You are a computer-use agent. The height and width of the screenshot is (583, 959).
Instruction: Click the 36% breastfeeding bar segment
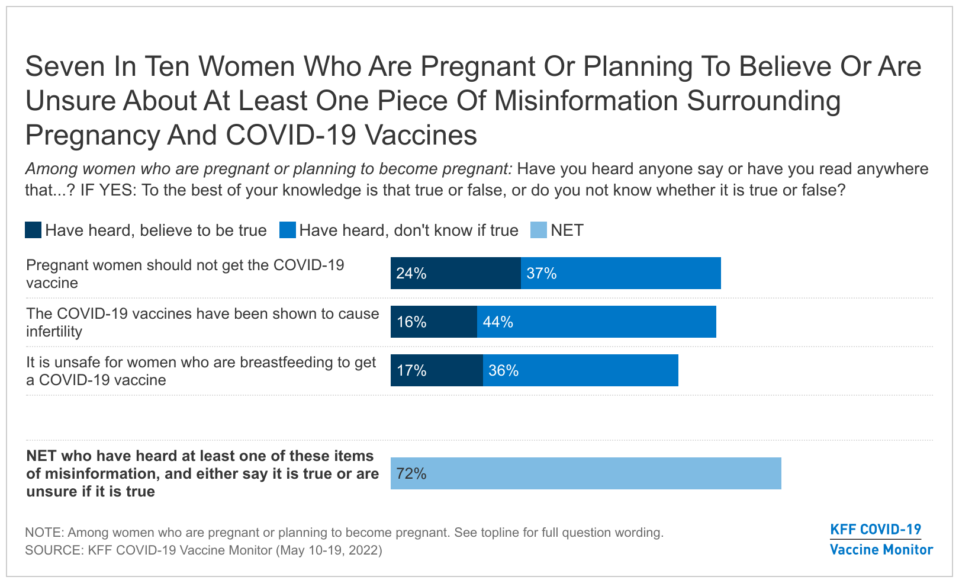580,370
